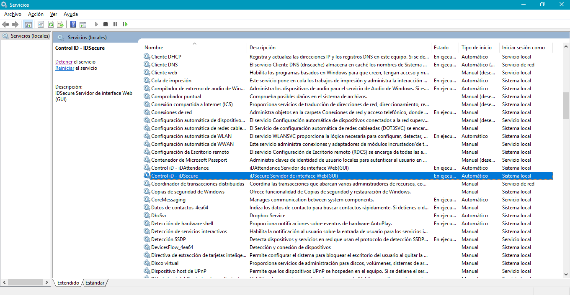Open the Properties toolbar icon
Image resolution: width=570 pixels, height=295 pixels.
pyautogui.click(x=41, y=24)
